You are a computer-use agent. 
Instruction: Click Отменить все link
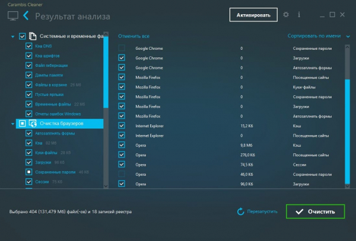click(x=133, y=36)
